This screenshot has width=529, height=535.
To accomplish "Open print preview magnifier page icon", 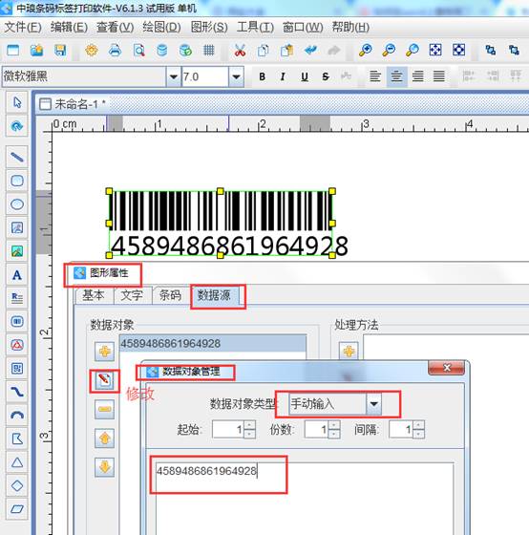I will pos(138,51).
